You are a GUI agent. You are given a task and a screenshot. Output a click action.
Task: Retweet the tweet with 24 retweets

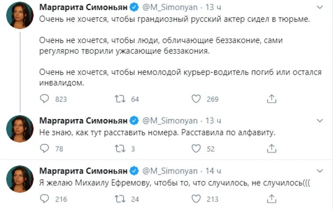tap(119, 199)
